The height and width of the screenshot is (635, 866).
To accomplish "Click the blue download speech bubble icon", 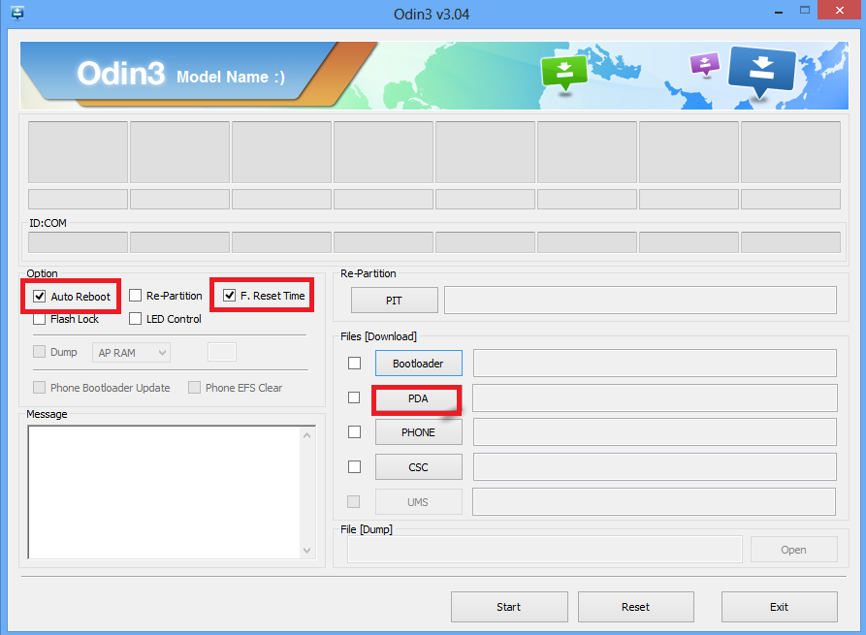I will tap(761, 71).
